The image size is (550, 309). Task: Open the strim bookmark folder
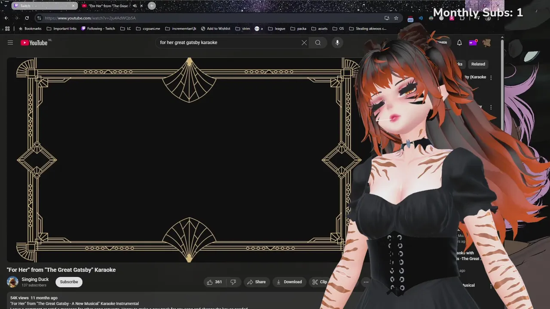(242, 29)
